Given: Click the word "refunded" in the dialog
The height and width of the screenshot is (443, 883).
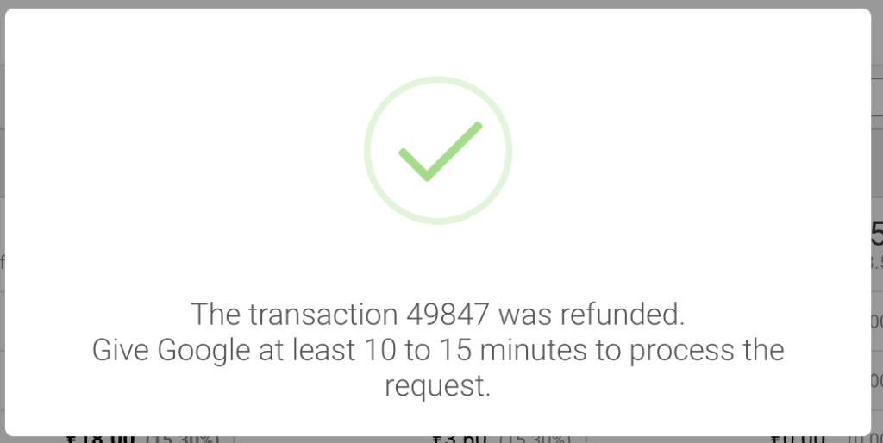Looking at the screenshot, I should [630, 314].
